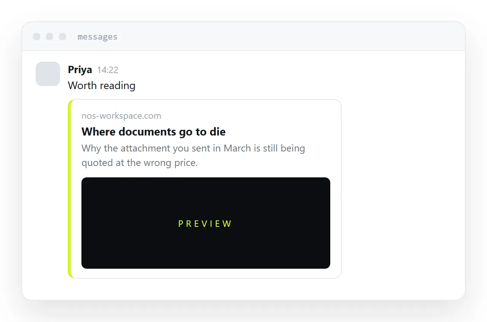Click the link description about the March attachment

(x=193, y=155)
